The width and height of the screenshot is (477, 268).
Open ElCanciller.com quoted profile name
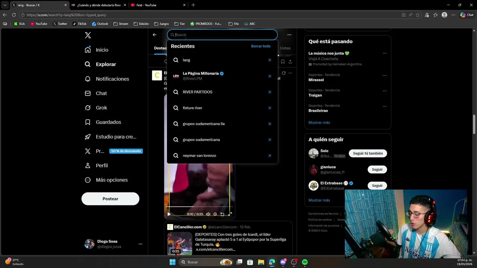(x=188, y=227)
